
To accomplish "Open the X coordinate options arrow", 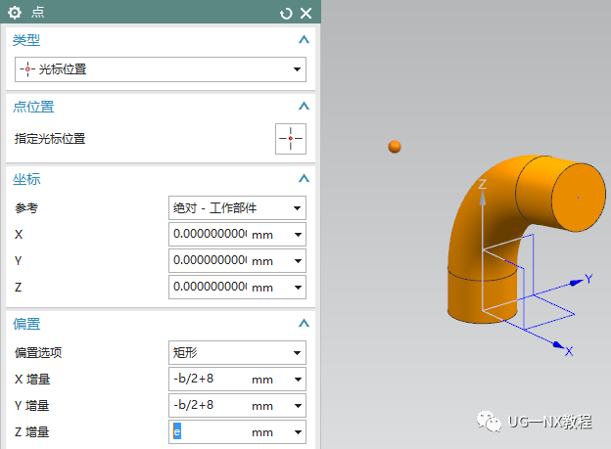I will tap(298, 235).
